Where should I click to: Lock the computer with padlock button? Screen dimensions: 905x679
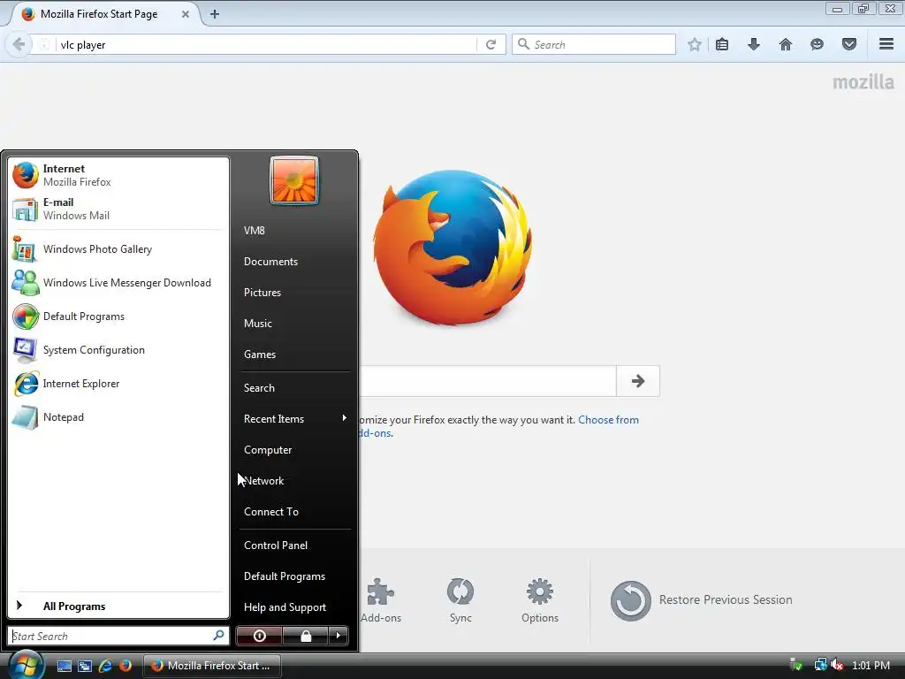click(305, 636)
